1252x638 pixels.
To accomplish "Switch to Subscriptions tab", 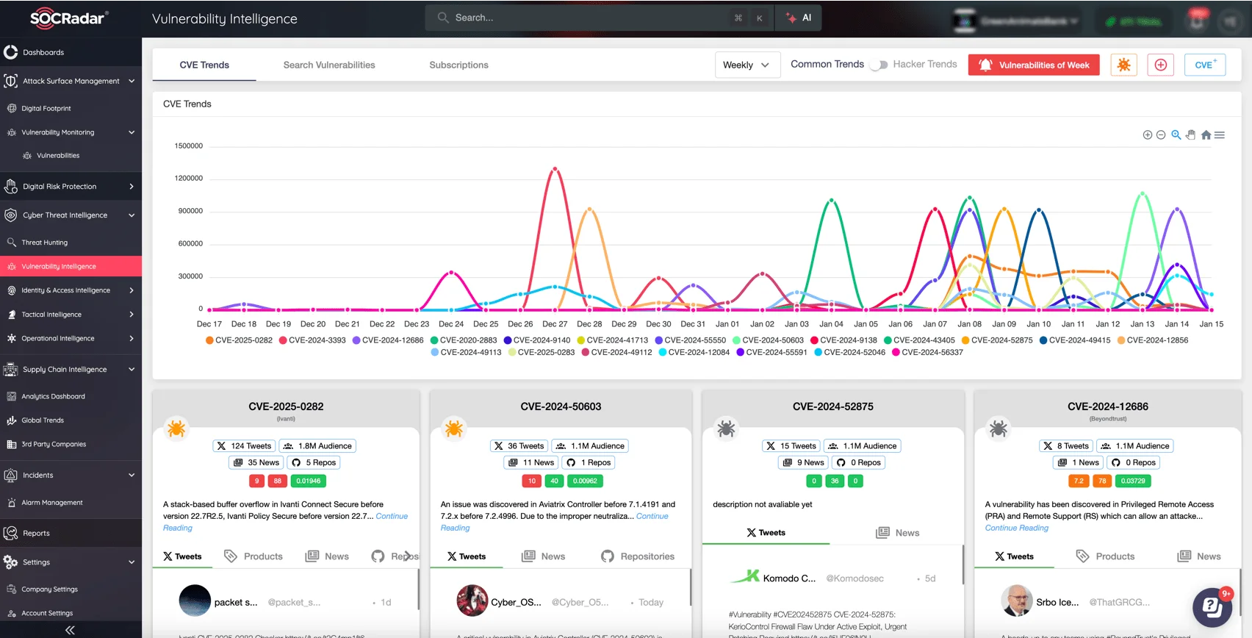I will 458,65.
